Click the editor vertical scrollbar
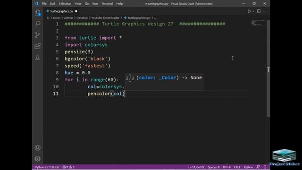Image resolution: width=302 pixels, height=170 pixels. pos(268,68)
